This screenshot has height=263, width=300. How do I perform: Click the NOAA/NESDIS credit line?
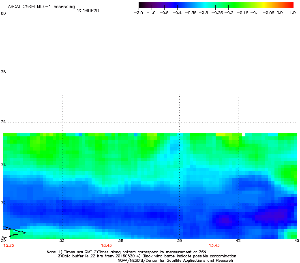tap(175, 261)
